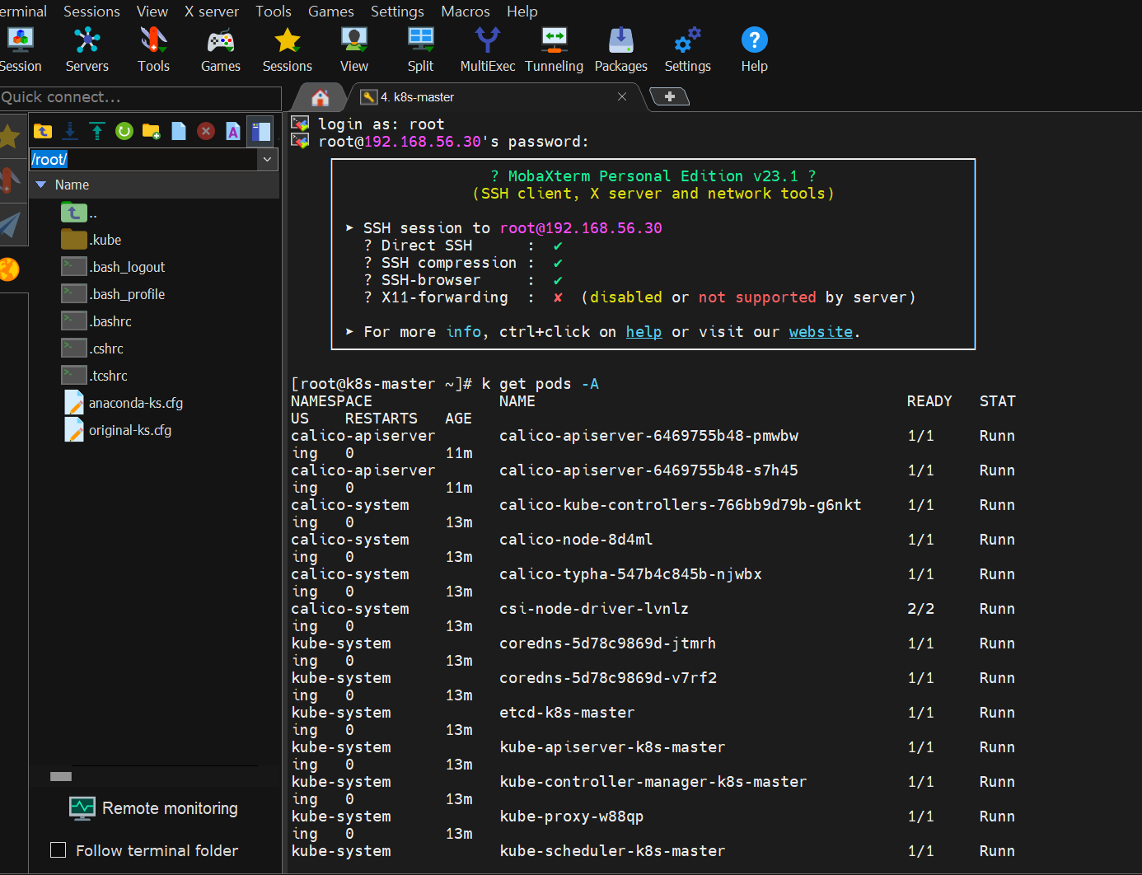Open the Help menu in menu bar
1142x875 pixels.
[522, 11]
